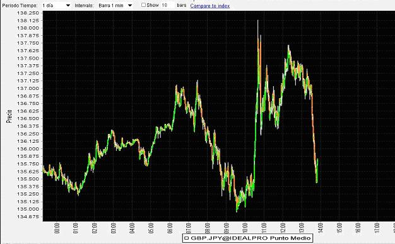Click the last green candle near 14:00
The height and width of the screenshot is (244, 395).
(317, 170)
